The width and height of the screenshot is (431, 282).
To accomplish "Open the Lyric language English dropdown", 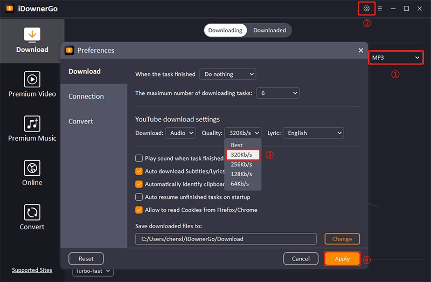I will click(x=314, y=133).
